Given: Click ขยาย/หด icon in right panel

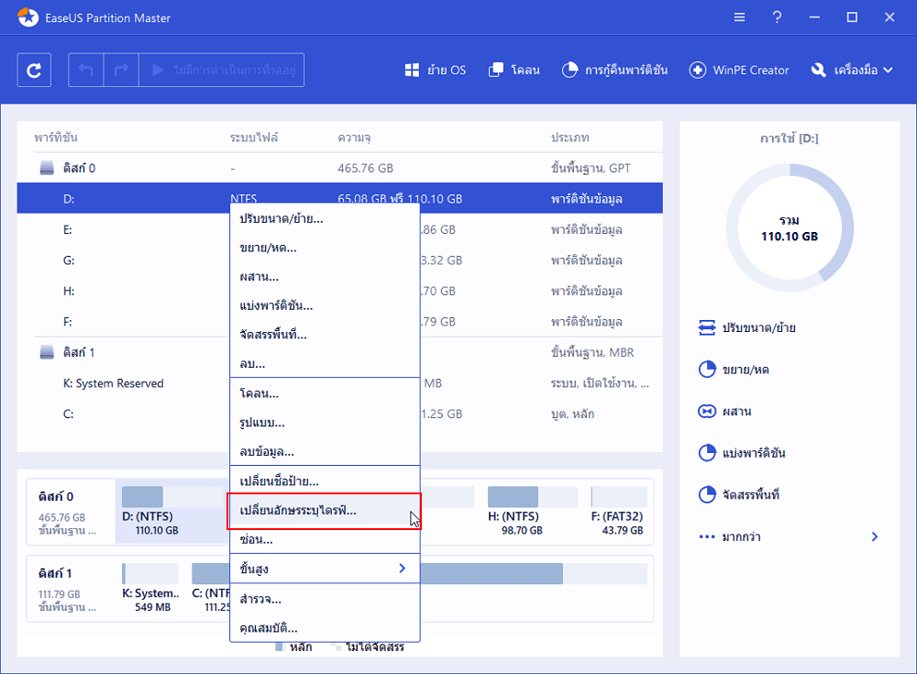Looking at the screenshot, I should pos(706,370).
